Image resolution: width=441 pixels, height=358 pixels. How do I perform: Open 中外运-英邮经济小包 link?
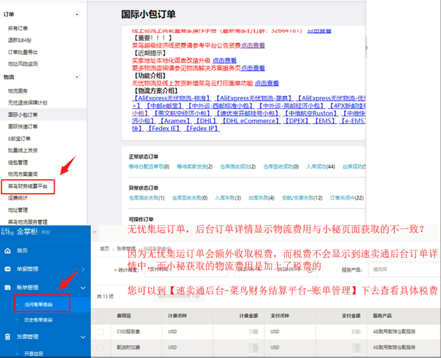click(x=291, y=106)
